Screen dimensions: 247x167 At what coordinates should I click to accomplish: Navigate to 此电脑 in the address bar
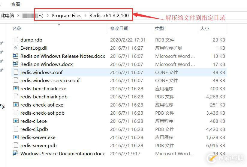pyautogui.click(x=8, y=15)
